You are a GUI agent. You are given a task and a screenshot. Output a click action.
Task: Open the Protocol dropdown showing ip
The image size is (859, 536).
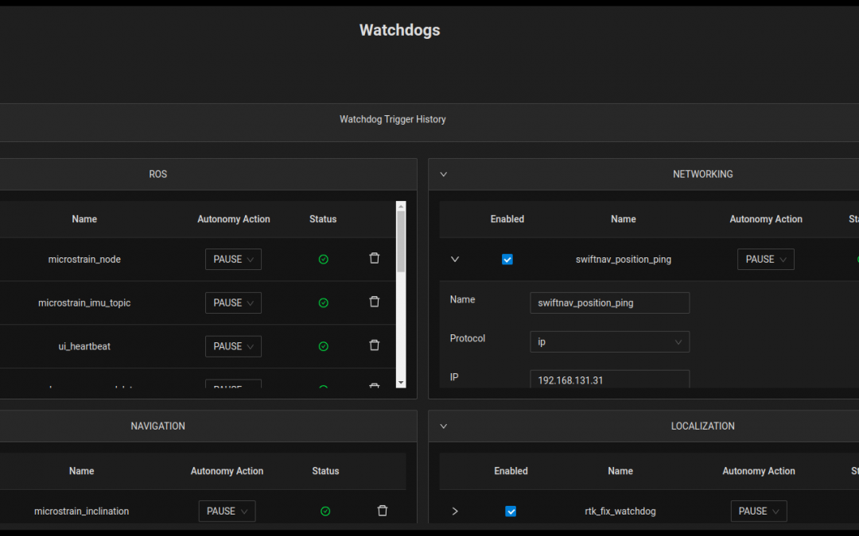click(609, 341)
